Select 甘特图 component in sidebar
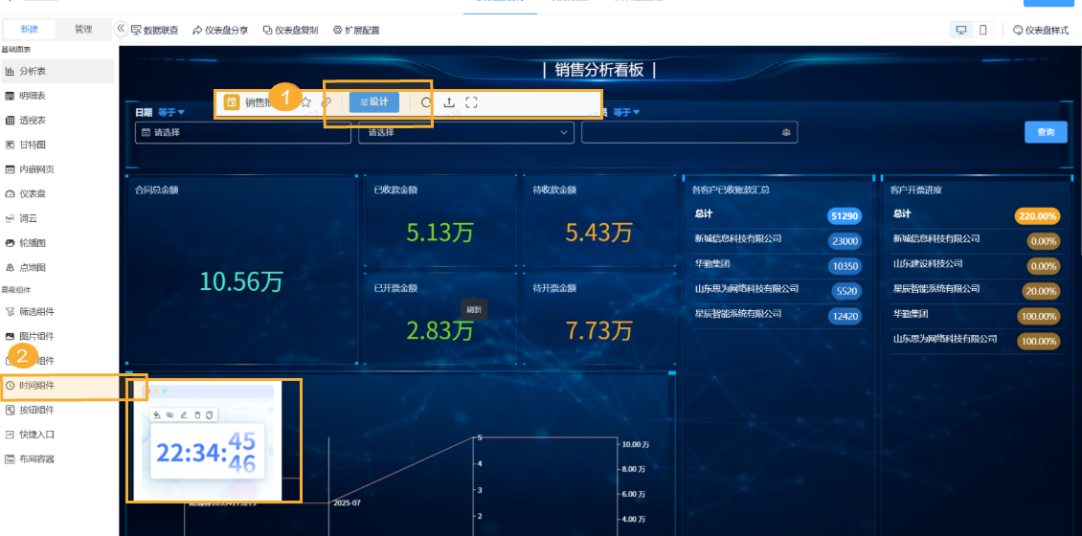 (33, 145)
